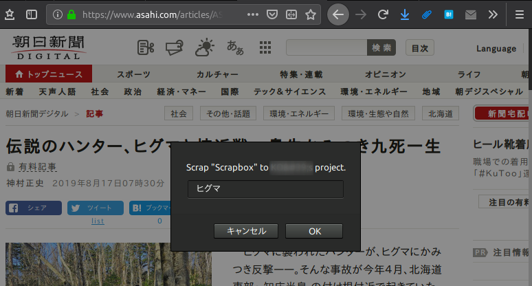Open the Firefox hamburger menu

520,14
